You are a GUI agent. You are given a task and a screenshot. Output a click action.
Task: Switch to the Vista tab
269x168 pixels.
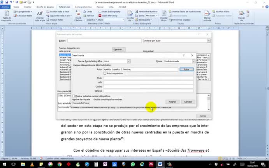(111, 7)
